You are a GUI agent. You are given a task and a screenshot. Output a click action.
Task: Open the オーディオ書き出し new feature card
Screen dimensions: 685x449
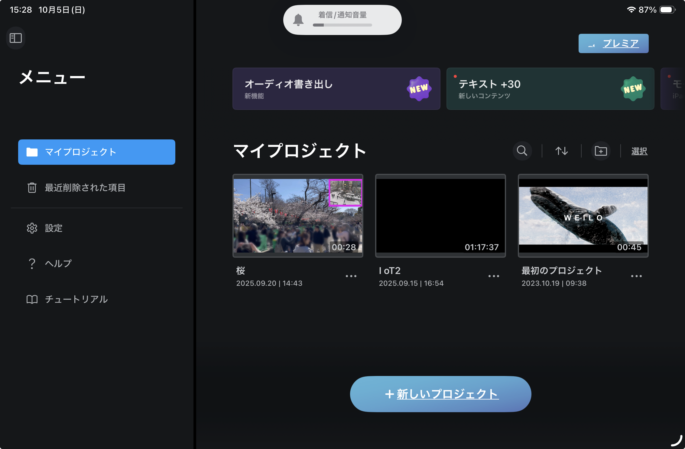point(336,89)
